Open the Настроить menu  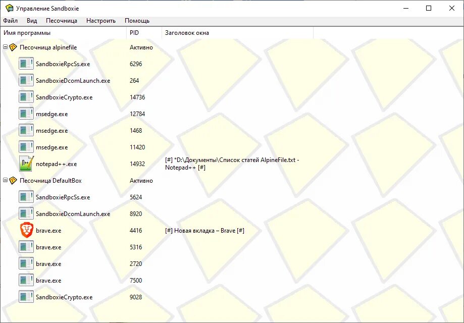click(101, 21)
